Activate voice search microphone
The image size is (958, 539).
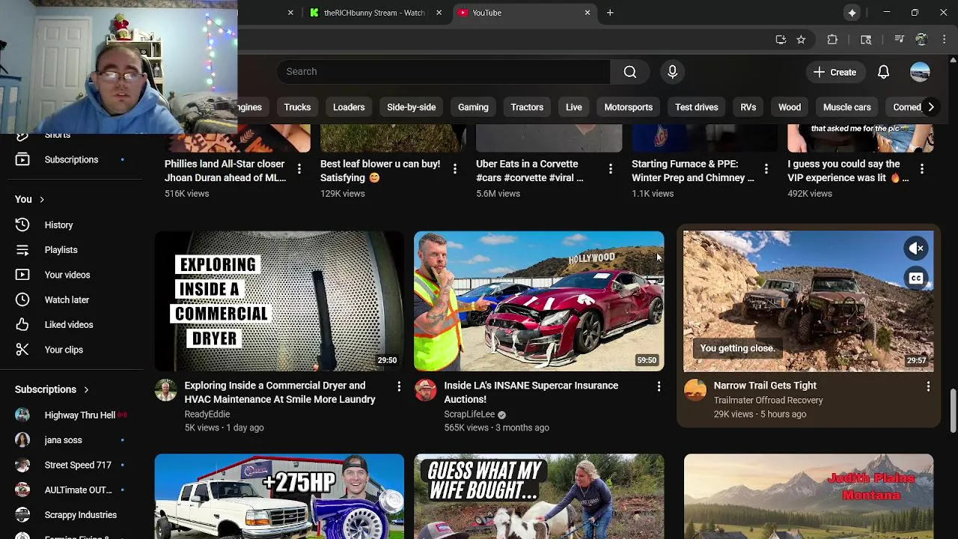(672, 72)
